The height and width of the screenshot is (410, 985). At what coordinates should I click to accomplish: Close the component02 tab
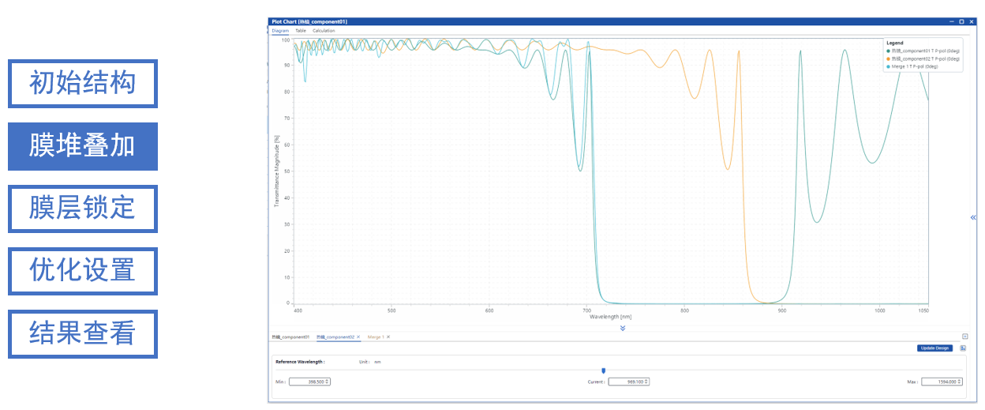(x=358, y=337)
